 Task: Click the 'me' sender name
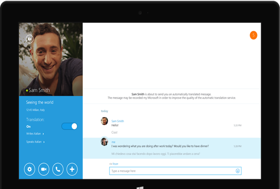[x=113, y=142]
